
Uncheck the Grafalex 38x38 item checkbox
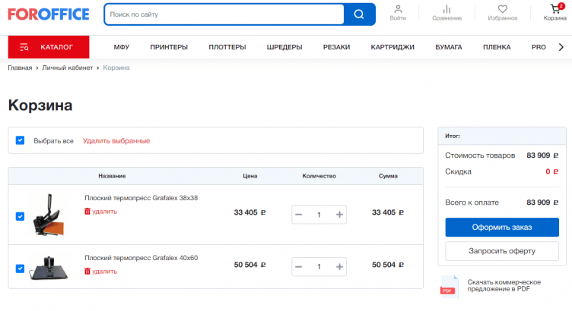tap(20, 216)
